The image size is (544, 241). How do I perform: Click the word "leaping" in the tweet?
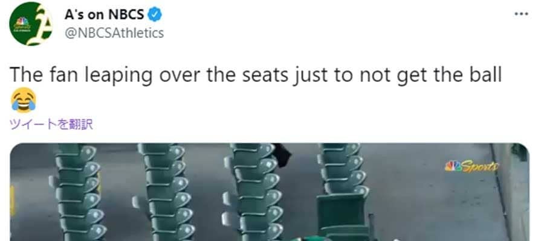tap(118, 76)
